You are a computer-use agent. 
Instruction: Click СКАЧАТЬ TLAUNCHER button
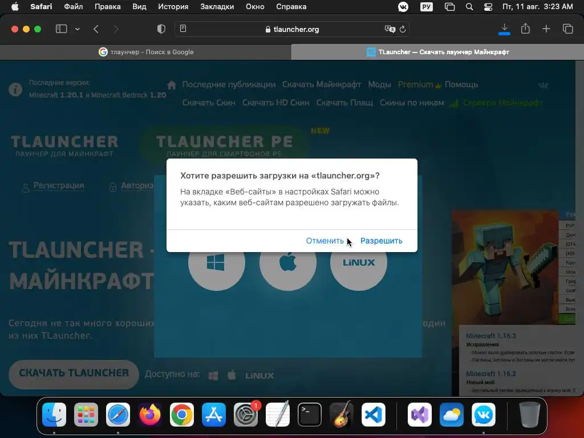(x=74, y=374)
